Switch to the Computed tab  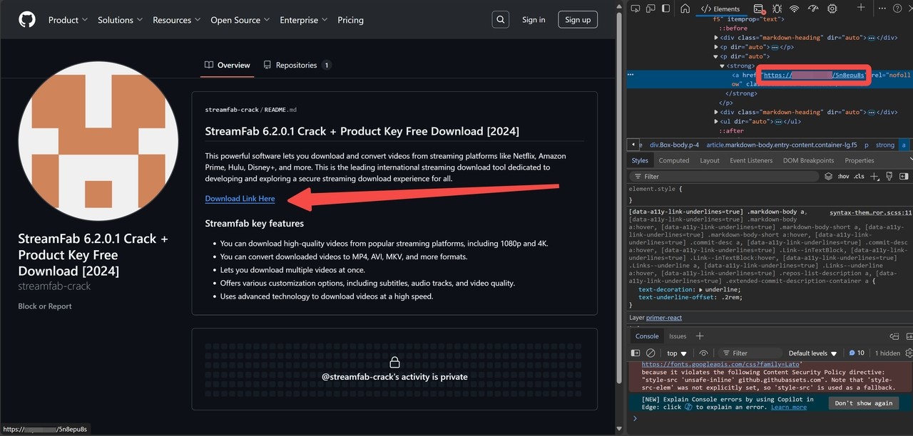(674, 160)
